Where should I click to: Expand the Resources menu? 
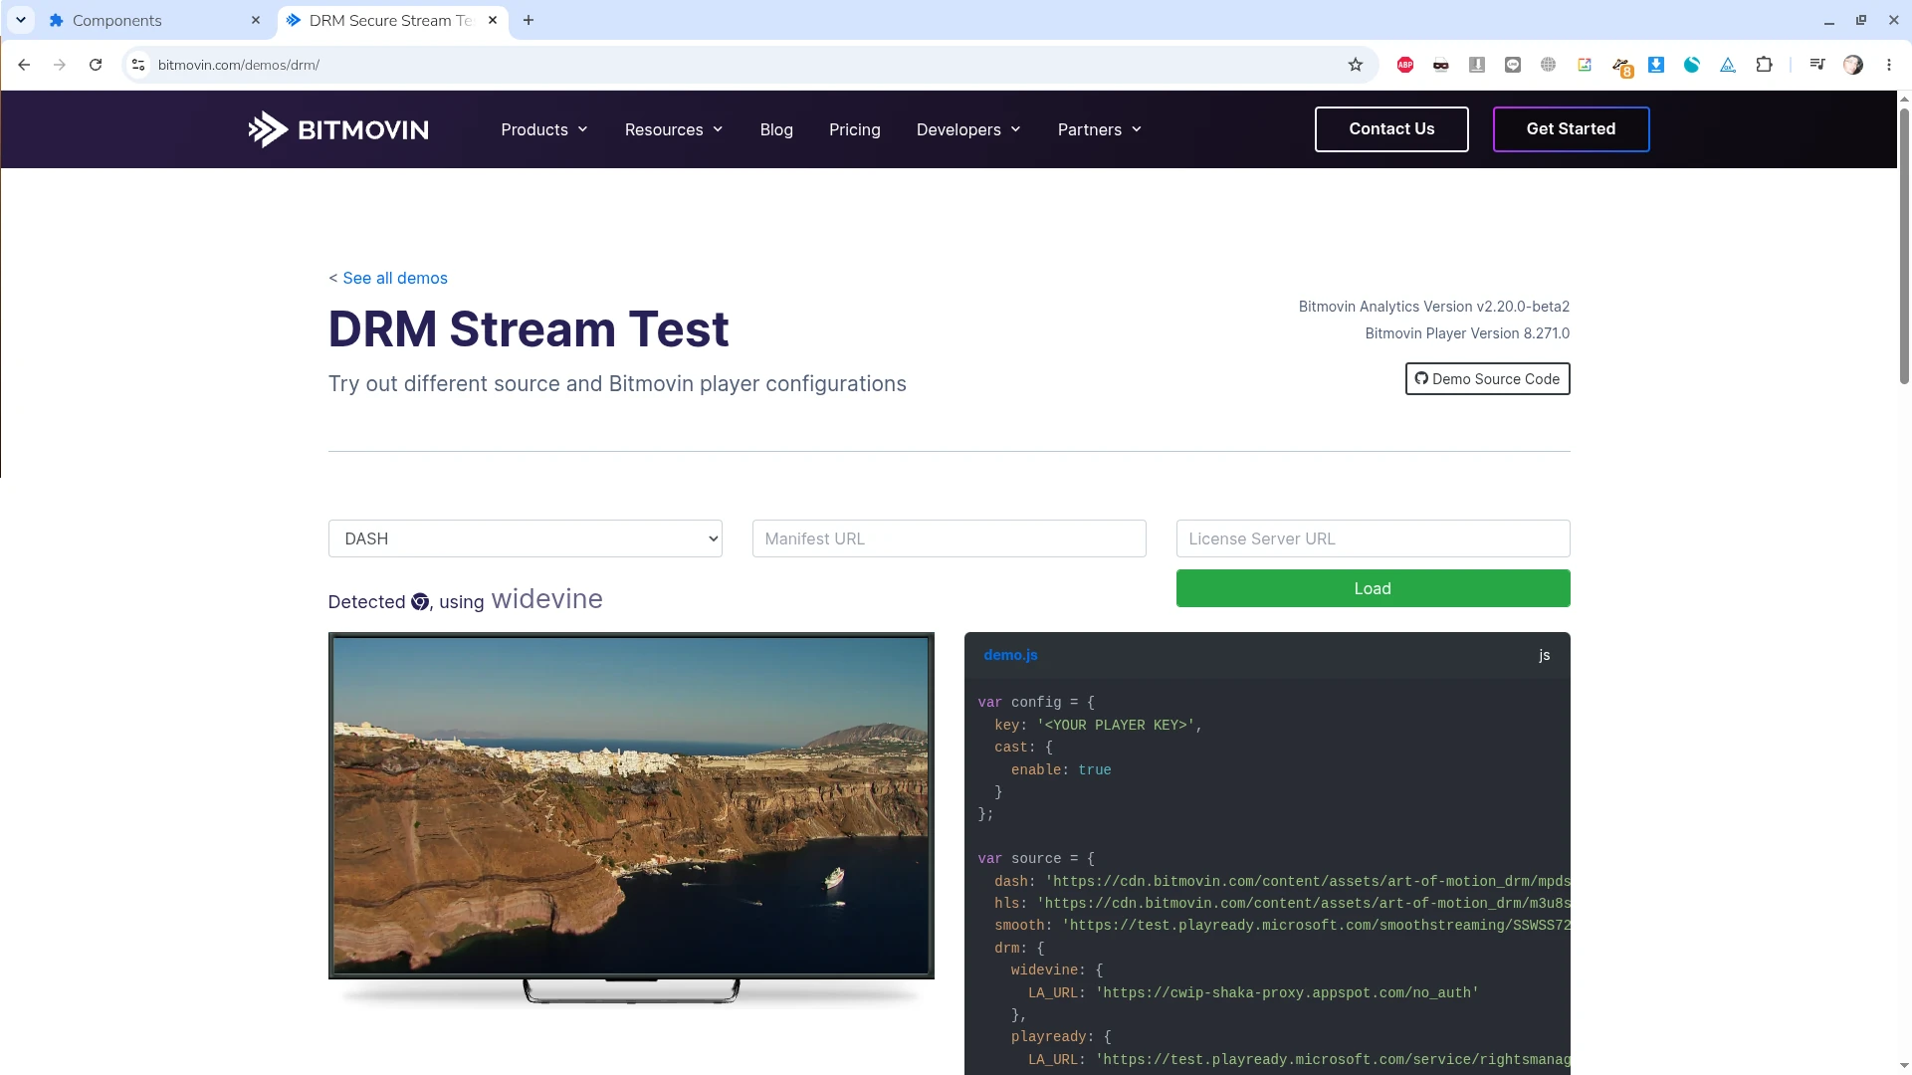tap(674, 129)
